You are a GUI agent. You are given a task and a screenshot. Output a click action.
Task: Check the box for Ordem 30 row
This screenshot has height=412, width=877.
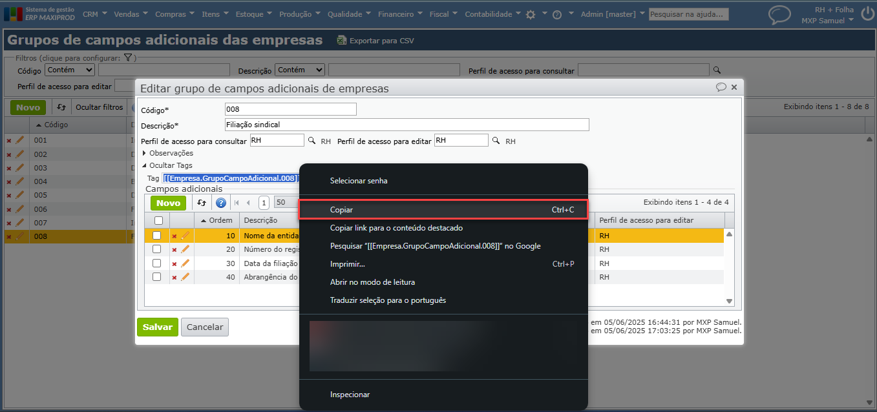point(156,263)
